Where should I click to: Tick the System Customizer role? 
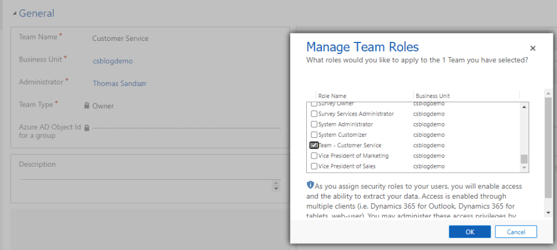point(314,135)
